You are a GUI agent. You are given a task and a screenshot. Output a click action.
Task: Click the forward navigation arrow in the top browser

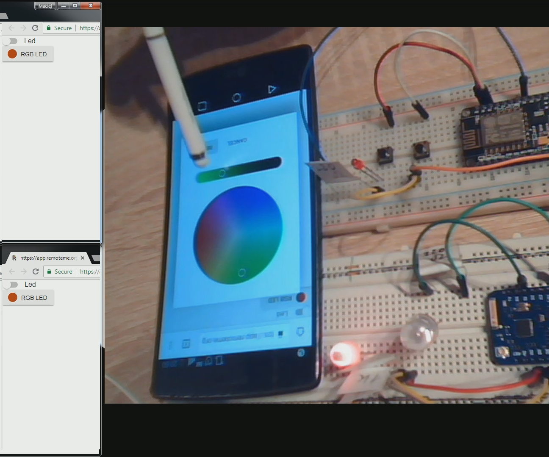point(23,28)
